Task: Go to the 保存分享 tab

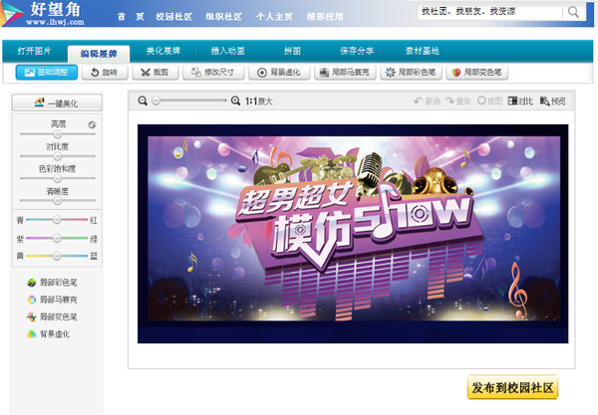Action: click(x=355, y=51)
